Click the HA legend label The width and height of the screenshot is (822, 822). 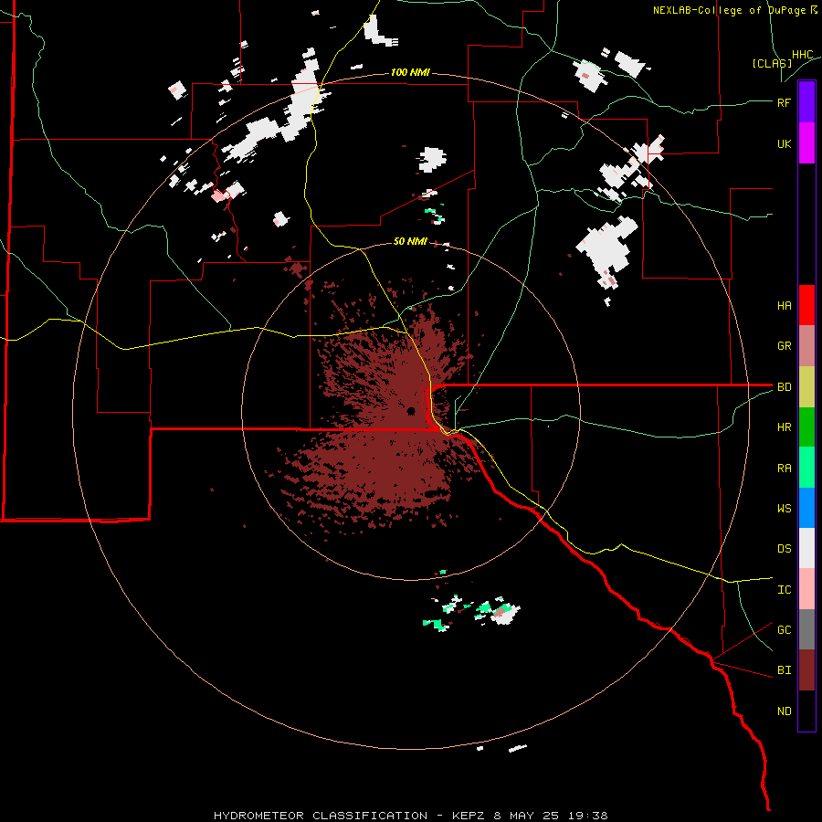(x=784, y=305)
